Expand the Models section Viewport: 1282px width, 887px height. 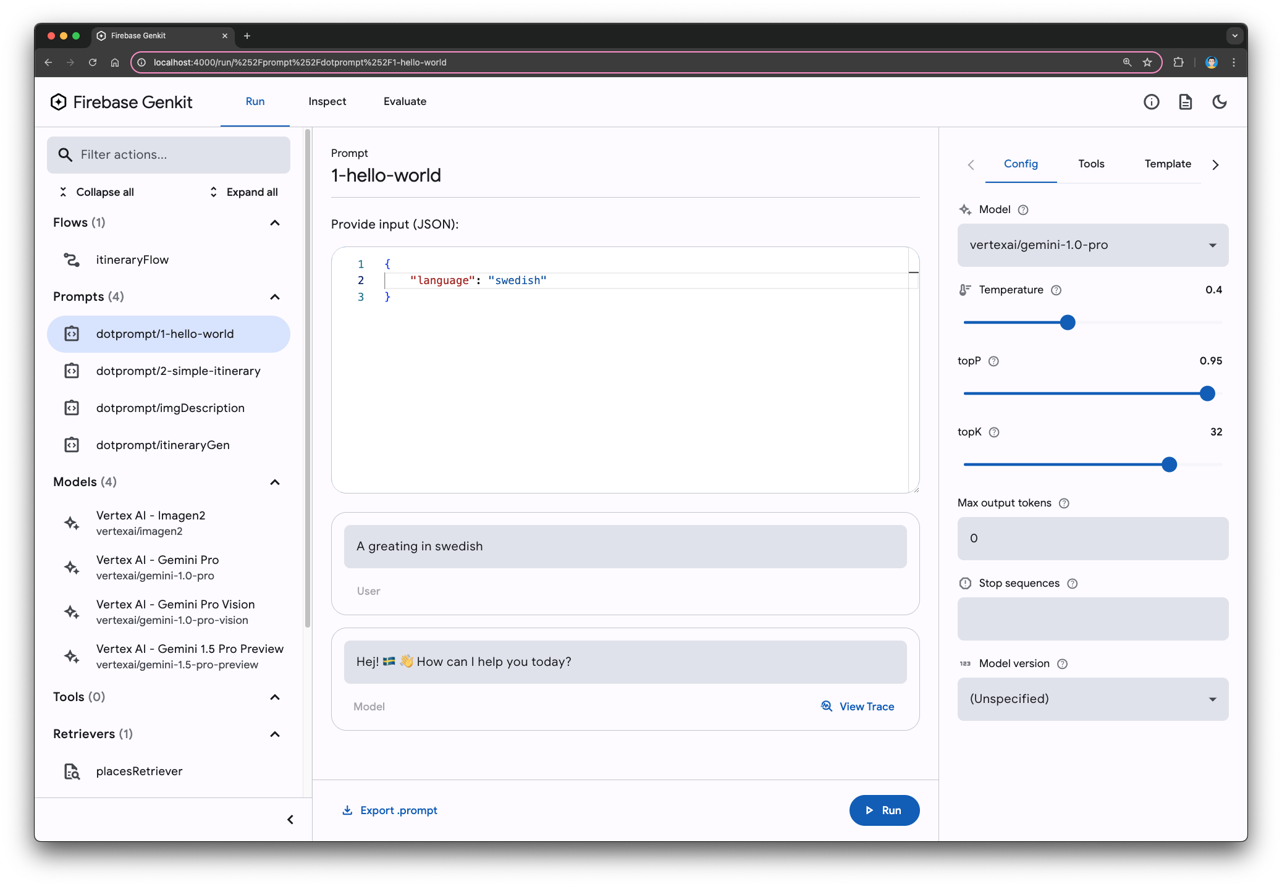click(276, 481)
